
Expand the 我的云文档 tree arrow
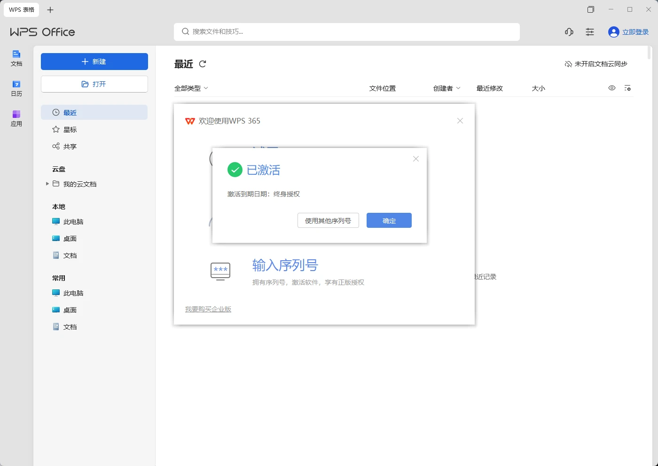pos(47,184)
